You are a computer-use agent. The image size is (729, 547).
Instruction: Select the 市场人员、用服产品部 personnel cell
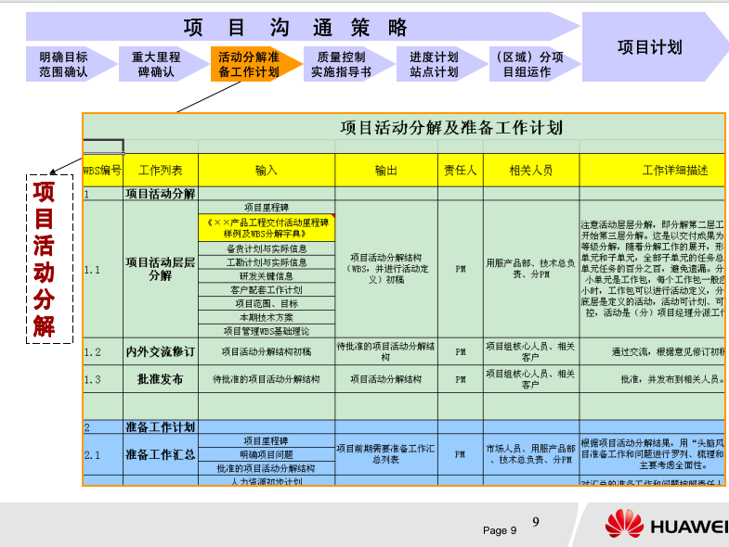531,454
